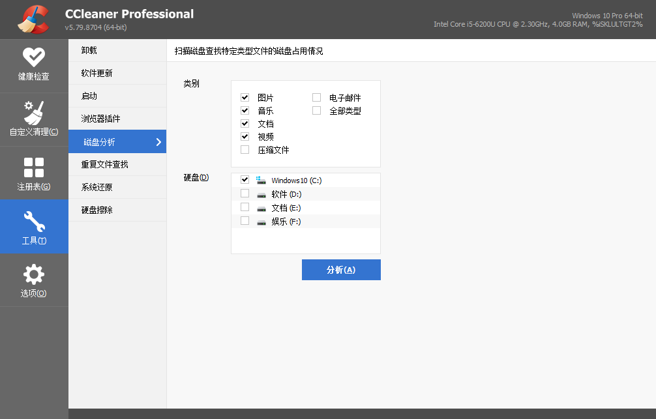Click the chevron on 磁盘分析 item
Viewport: 656px width, 419px height.
point(158,142)
